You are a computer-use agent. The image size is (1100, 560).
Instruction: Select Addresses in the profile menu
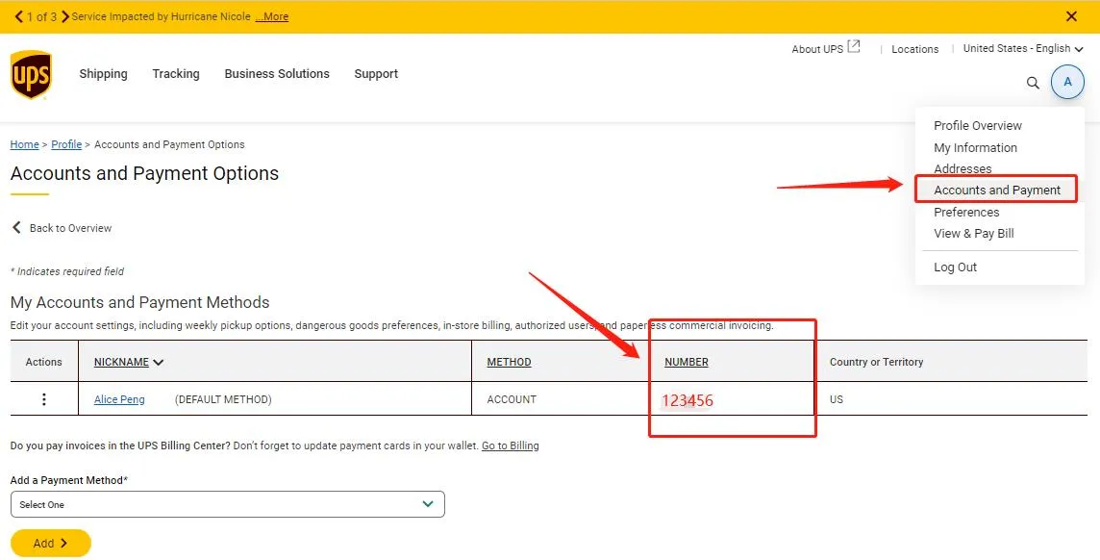(962, 169)
